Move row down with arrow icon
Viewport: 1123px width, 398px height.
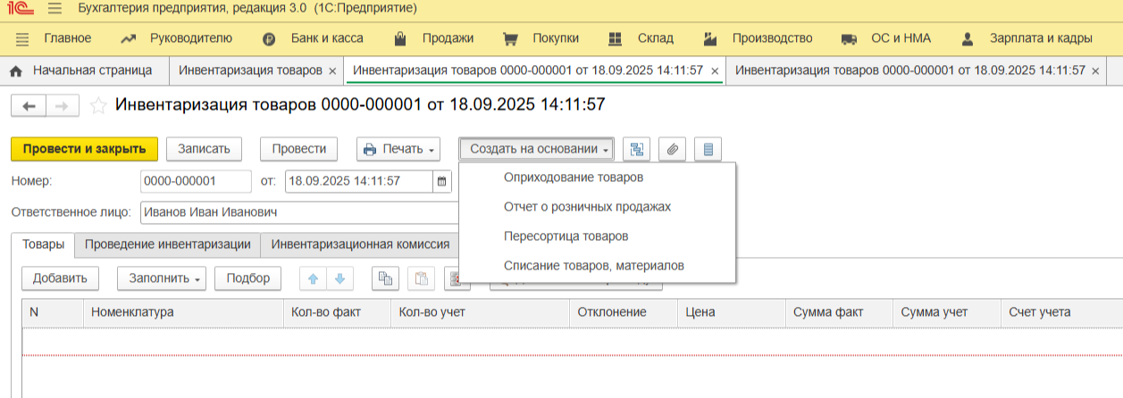(x=339, y=278)
